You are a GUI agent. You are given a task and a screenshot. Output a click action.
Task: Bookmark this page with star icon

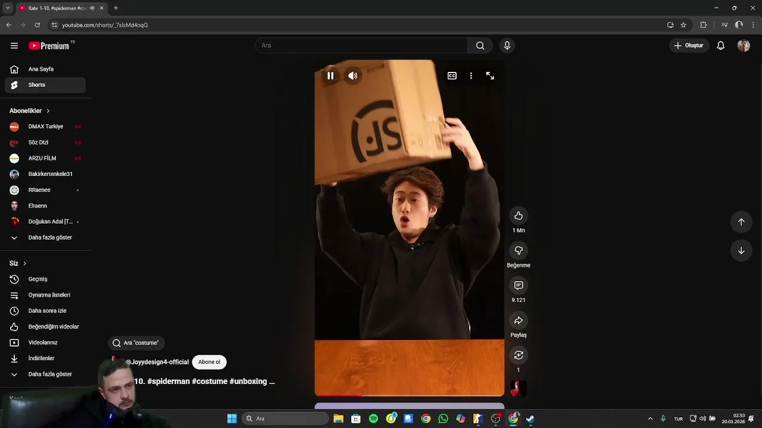[683, 25]
